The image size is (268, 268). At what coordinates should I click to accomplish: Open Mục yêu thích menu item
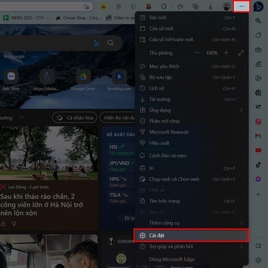(x=191, y=66)
